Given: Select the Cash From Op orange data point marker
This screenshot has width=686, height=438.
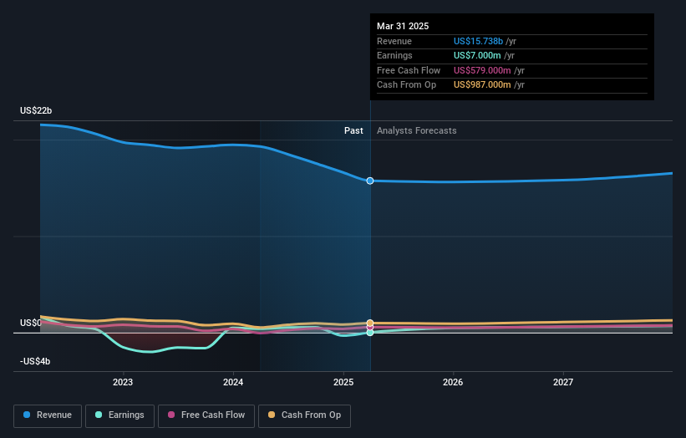Looking at the screenshot, I should (370, 323).
